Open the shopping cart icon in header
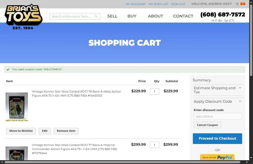The height and width of the screenshot is (164, 253). pyautogui.click(x=237, y=4)
